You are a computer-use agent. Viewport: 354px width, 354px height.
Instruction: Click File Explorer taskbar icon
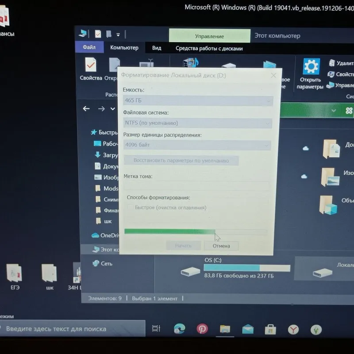[225, 329]
